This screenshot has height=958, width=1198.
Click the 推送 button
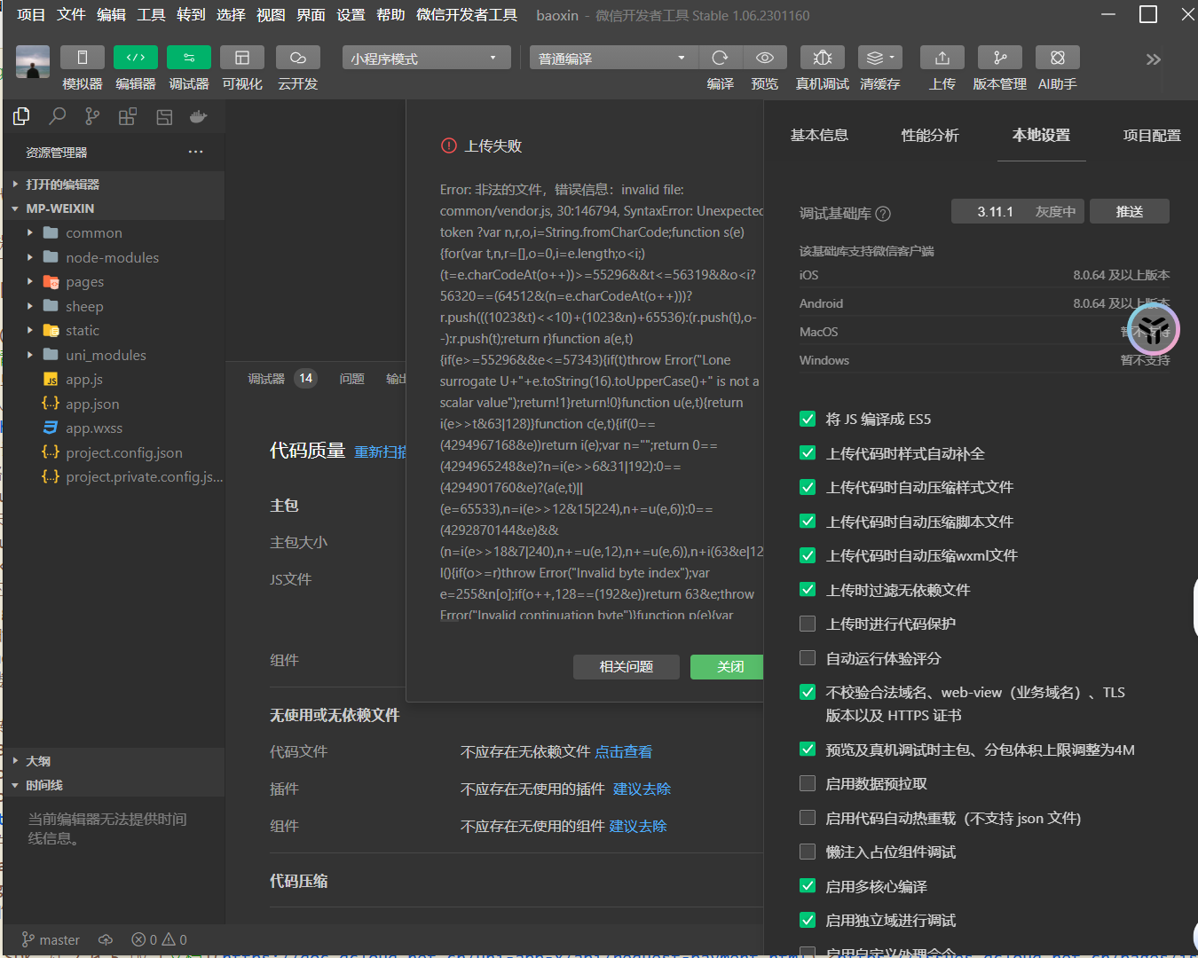pyautogui.click(x=1130, y=211)
